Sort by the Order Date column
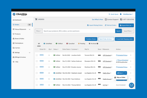 point(66,49)
